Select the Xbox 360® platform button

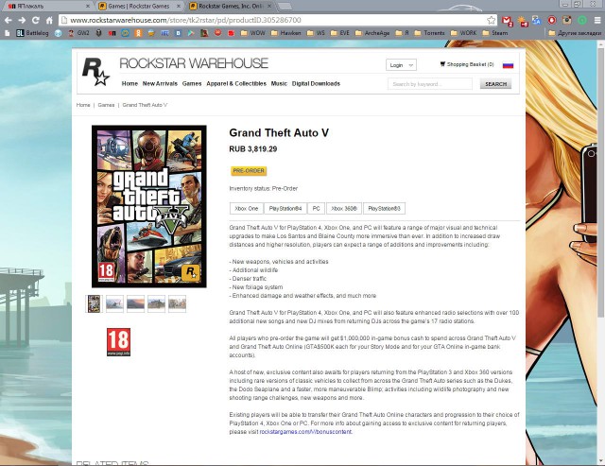344,208
